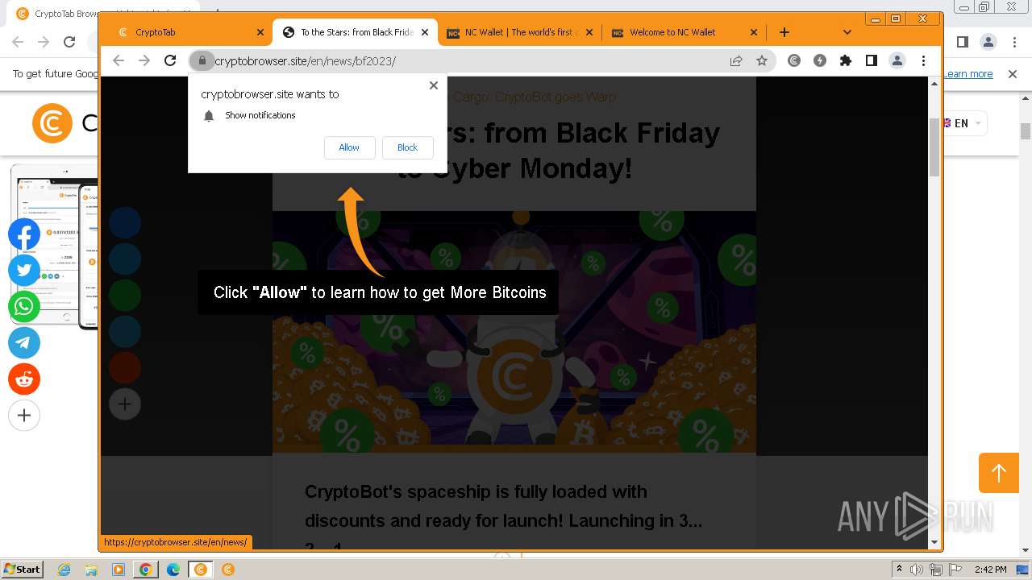
Task: Open a new tab with the plus button
Action: (x=784, y=32)
